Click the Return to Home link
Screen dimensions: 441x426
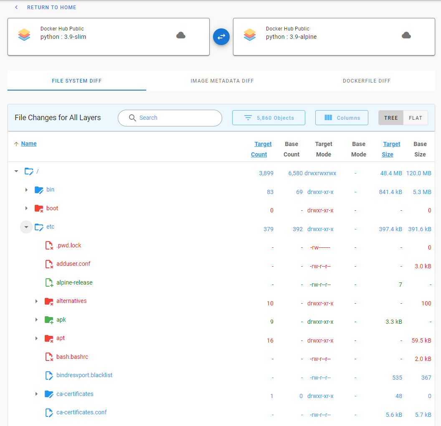(x=52, y=8)
